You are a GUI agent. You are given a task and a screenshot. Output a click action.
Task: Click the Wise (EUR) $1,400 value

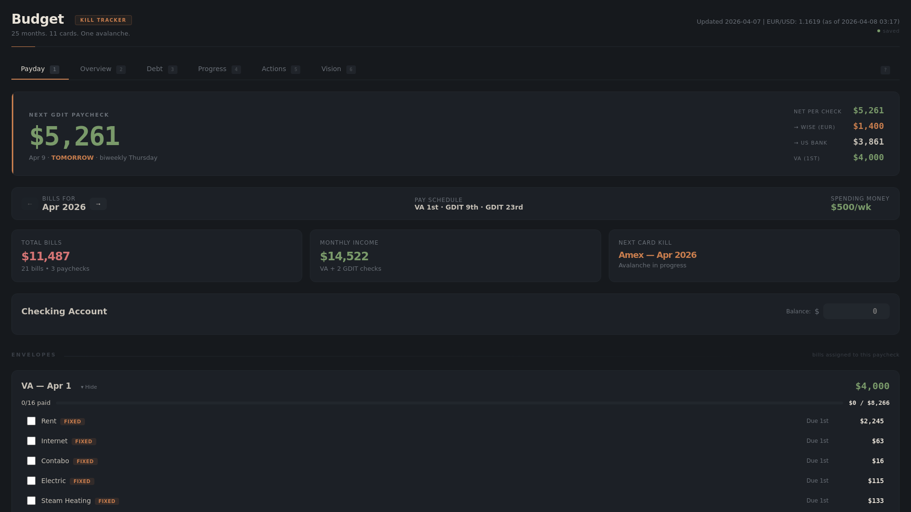[x=868, y=126]
